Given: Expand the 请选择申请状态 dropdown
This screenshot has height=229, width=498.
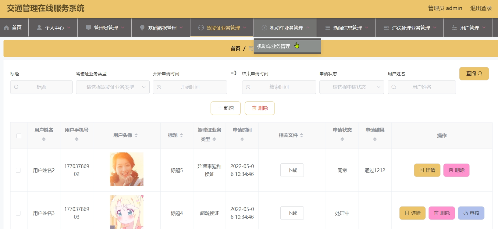Looking at the screenshot, I should point(352,87).
